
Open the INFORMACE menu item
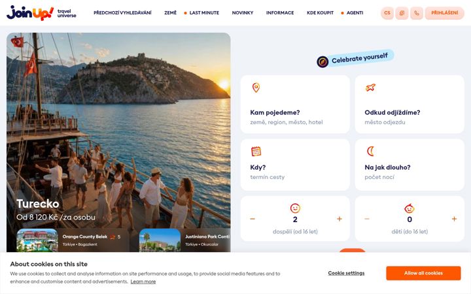point(280,13)
